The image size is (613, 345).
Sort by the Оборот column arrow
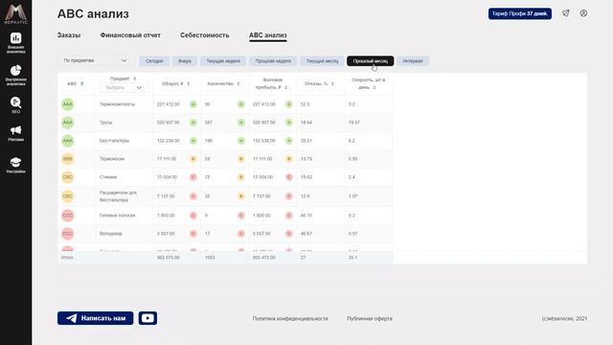188,83
